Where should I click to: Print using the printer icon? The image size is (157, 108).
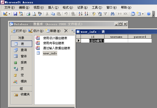[x=28, y=14]
